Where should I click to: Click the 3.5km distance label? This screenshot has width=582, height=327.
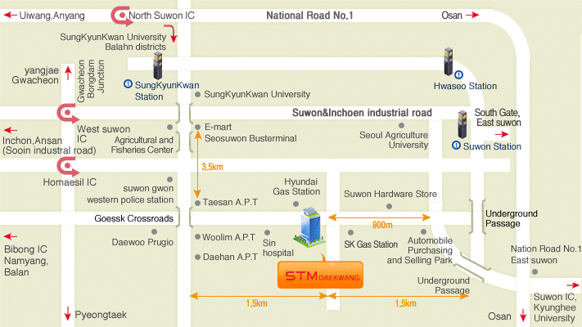tap(212, 166)
